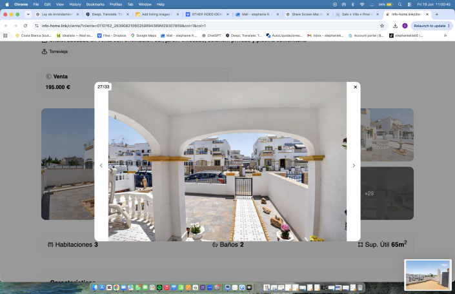Open the Apple menu

click(x=7, y=5)
